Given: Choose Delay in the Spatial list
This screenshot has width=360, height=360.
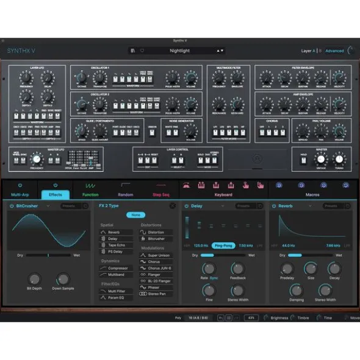Looking at the screenshot, I should tap(116, 239).
